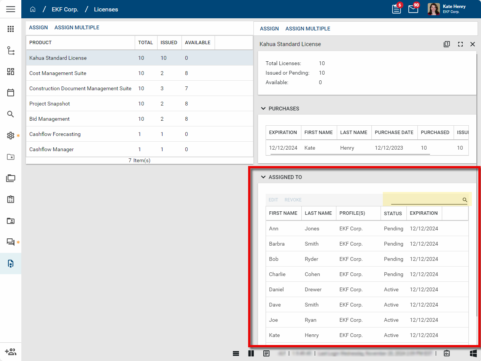Click the home icon in breadcrumb
Viewport: 481px width, 361px height.
click(x=33, y=9)
